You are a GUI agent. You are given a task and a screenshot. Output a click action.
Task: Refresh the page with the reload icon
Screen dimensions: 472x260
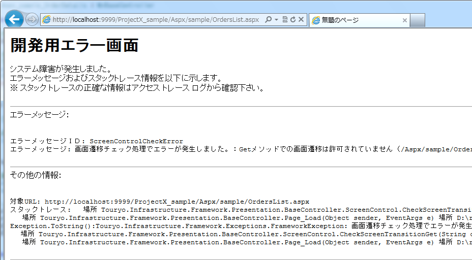(x=293, y=20)
